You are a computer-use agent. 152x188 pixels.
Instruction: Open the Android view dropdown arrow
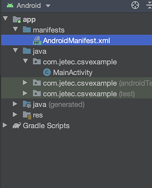pyautogui.click(x=48, y=6)
